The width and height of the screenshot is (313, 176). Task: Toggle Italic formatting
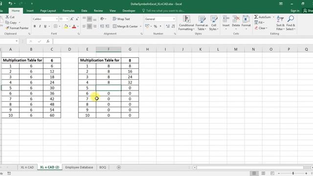(x=40, y=26)
